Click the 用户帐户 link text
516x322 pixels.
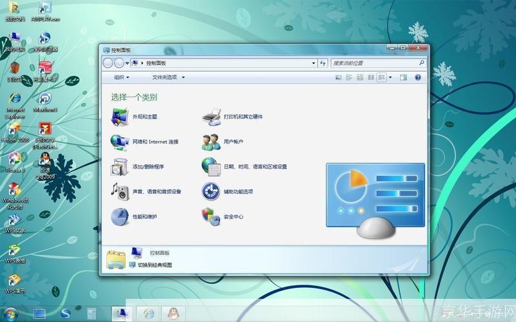tap(233, 142)
